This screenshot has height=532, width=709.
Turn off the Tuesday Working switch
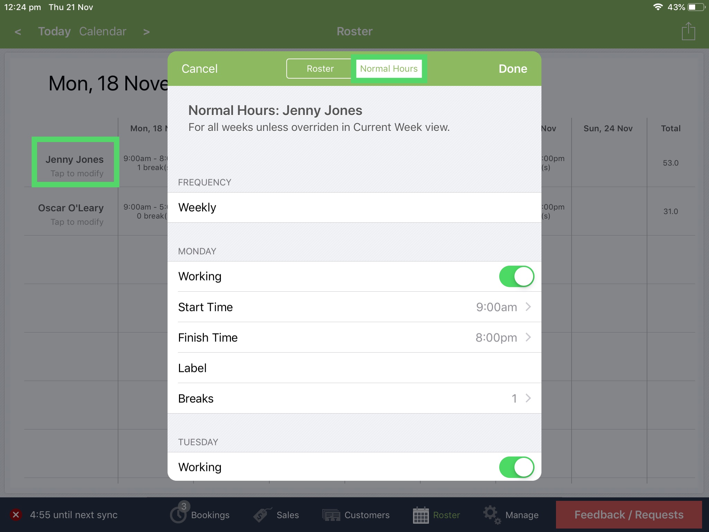(516, 467)
